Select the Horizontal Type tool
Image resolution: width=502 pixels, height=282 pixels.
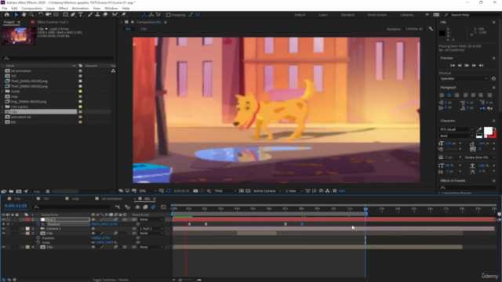coord(81,15)
